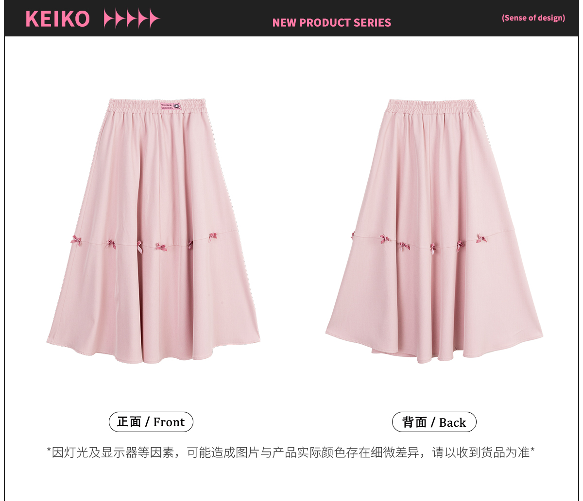Click the front view skirt image
583x501 pixels.
154,230
